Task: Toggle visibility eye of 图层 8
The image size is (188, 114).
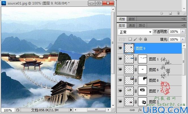Action: tap(120, 80)
